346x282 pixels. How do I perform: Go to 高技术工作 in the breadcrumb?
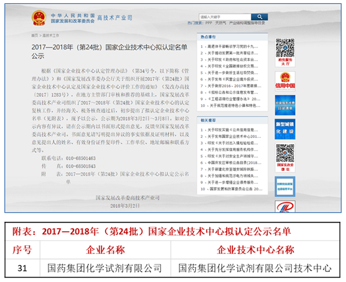point(50,35)
